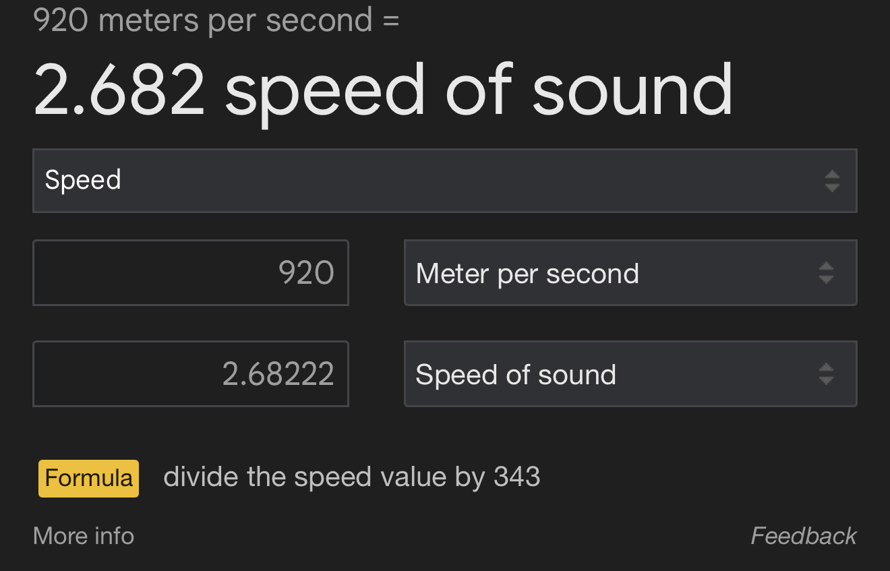Click the '920 meters per second =' text
This screenshot has height=571, width=890.
coord(216,20)
